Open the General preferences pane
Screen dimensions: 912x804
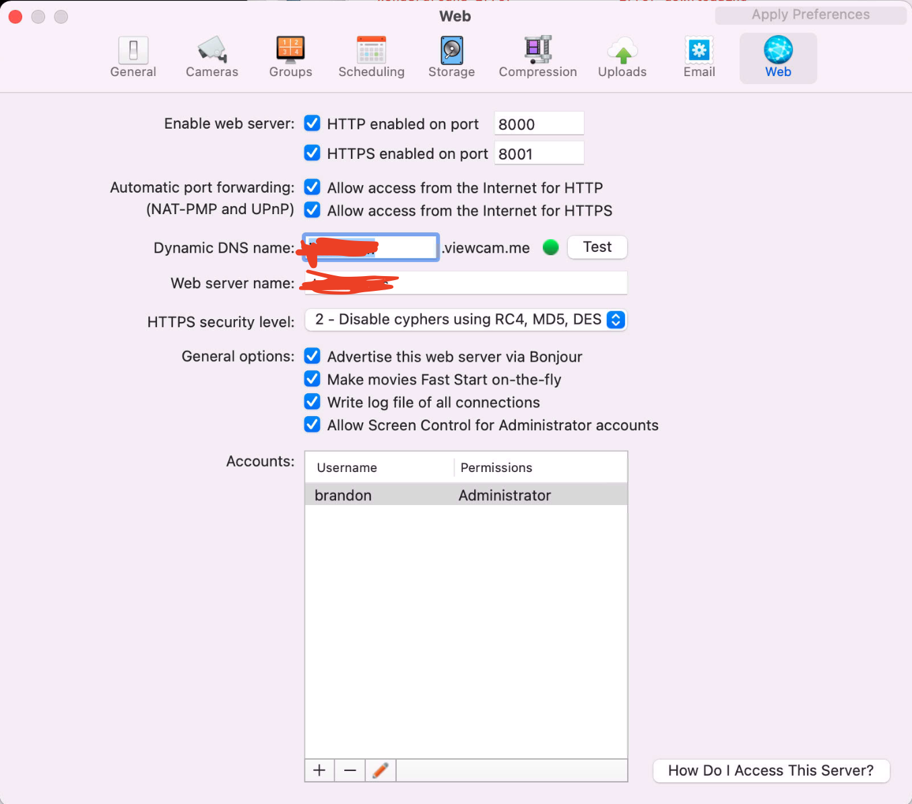[133, 58]
